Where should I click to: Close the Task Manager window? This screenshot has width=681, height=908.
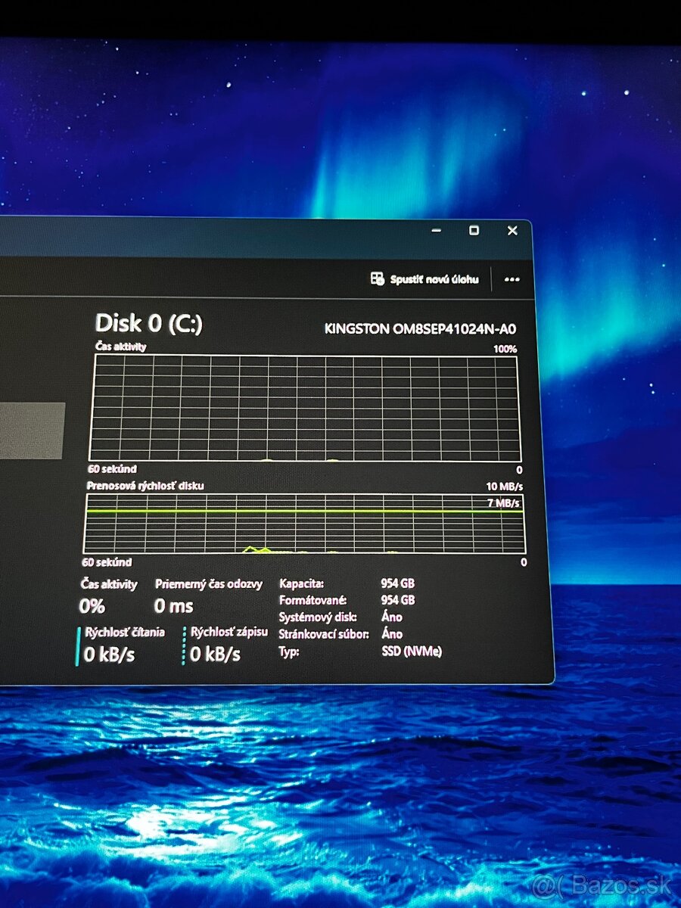(x=512, y=231)
